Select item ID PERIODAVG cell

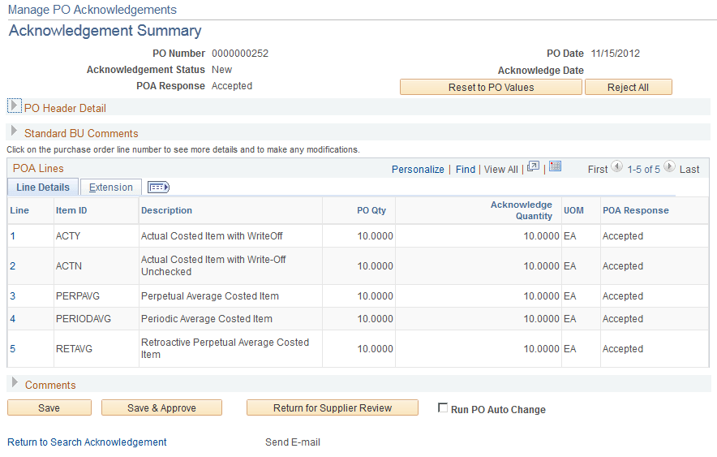[x=84, y=319]
